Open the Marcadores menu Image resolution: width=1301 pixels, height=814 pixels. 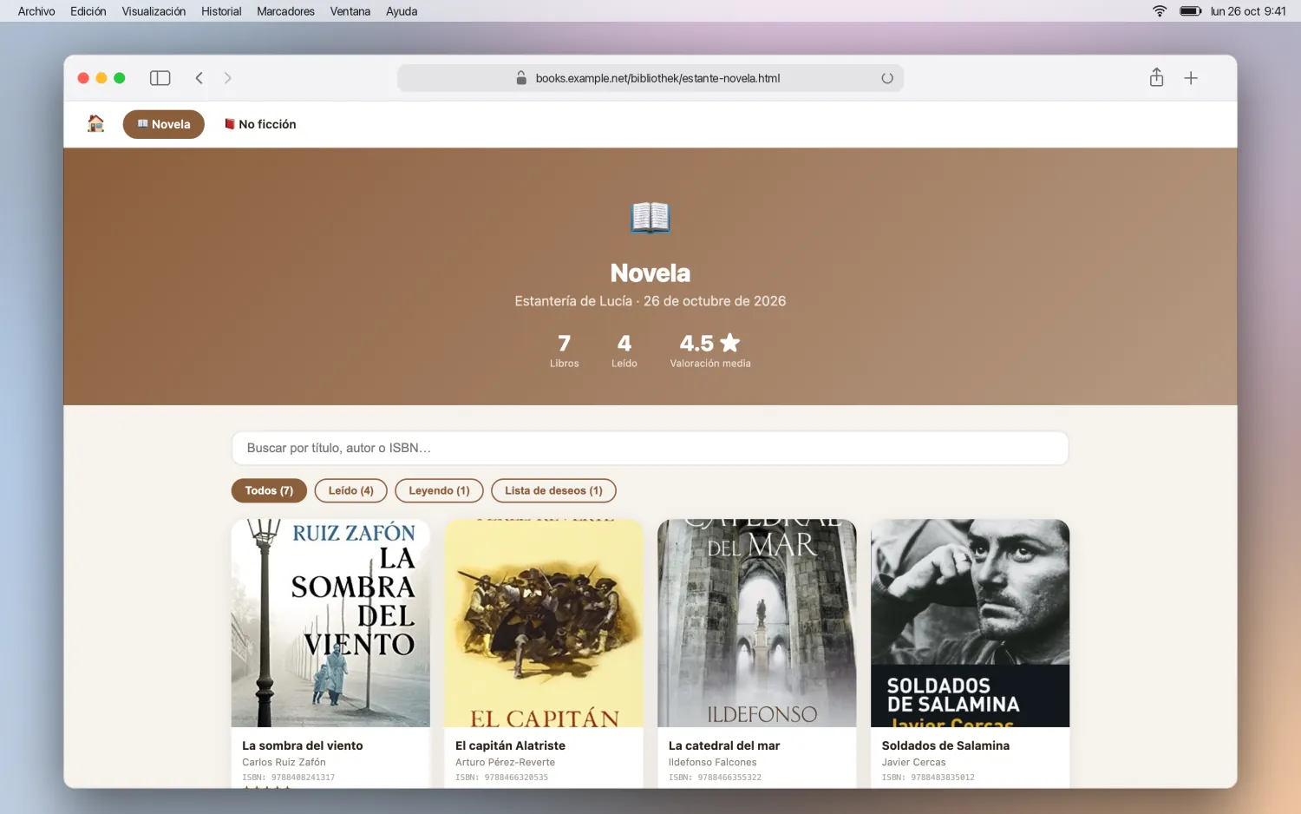[x=285, y=11]
